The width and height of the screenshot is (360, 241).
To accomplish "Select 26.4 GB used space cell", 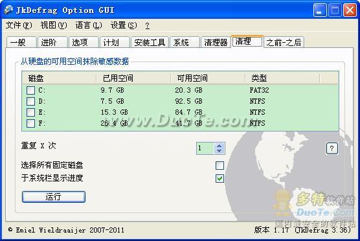I will [115, 123].
